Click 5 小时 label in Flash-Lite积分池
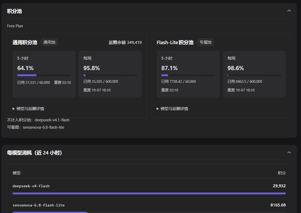This screenshot has height=213, width=301. point(167,58)
